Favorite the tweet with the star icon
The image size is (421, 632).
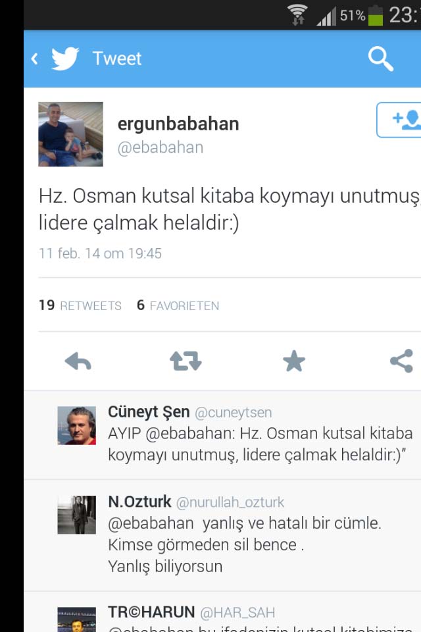[293, 361]
